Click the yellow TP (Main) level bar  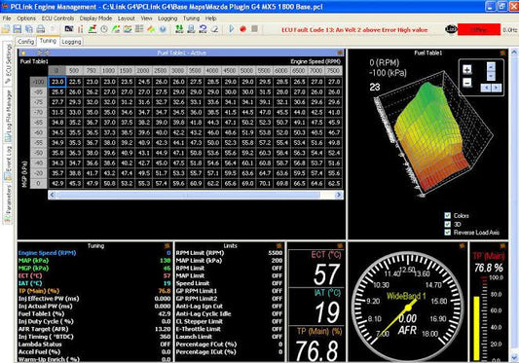476,328
